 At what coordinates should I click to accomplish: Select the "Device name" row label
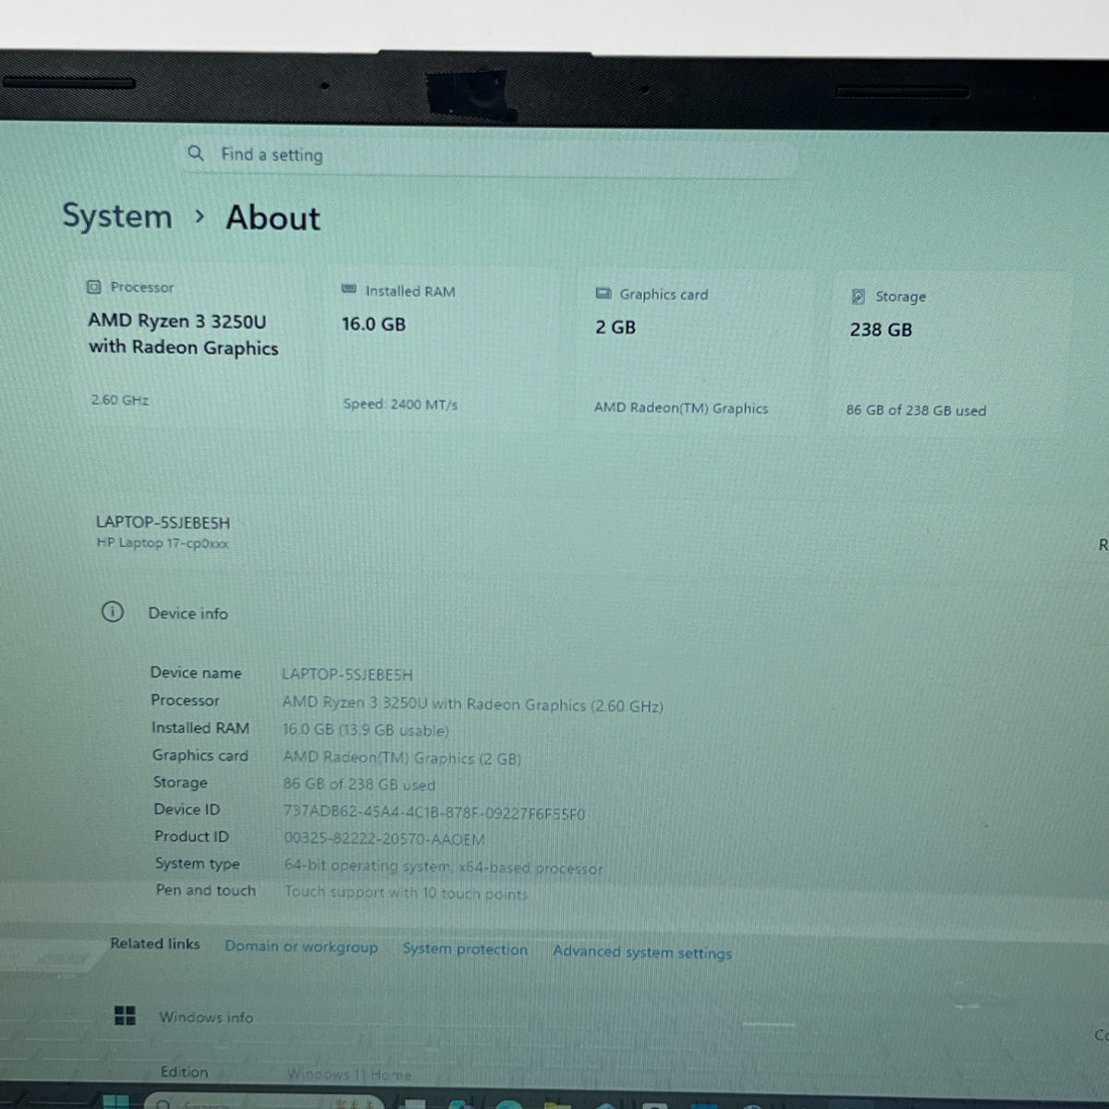[x=196, y=672]
